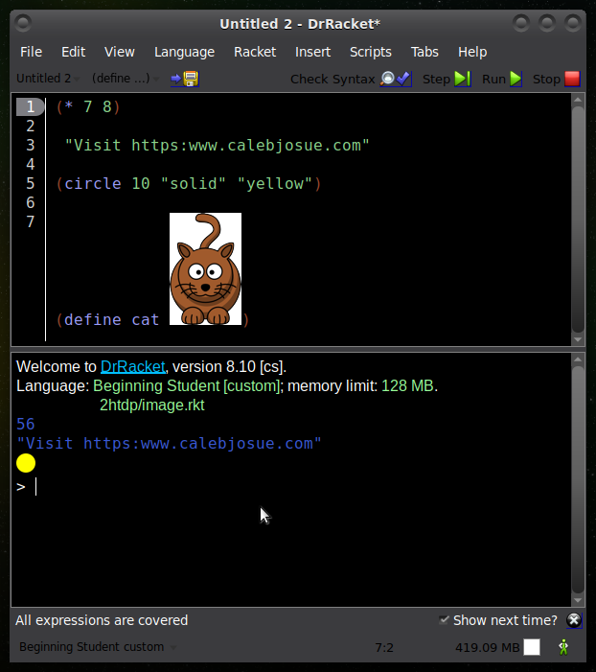
Task: Click the blue Visit string output in interactions
Action: tap(170, 444)
